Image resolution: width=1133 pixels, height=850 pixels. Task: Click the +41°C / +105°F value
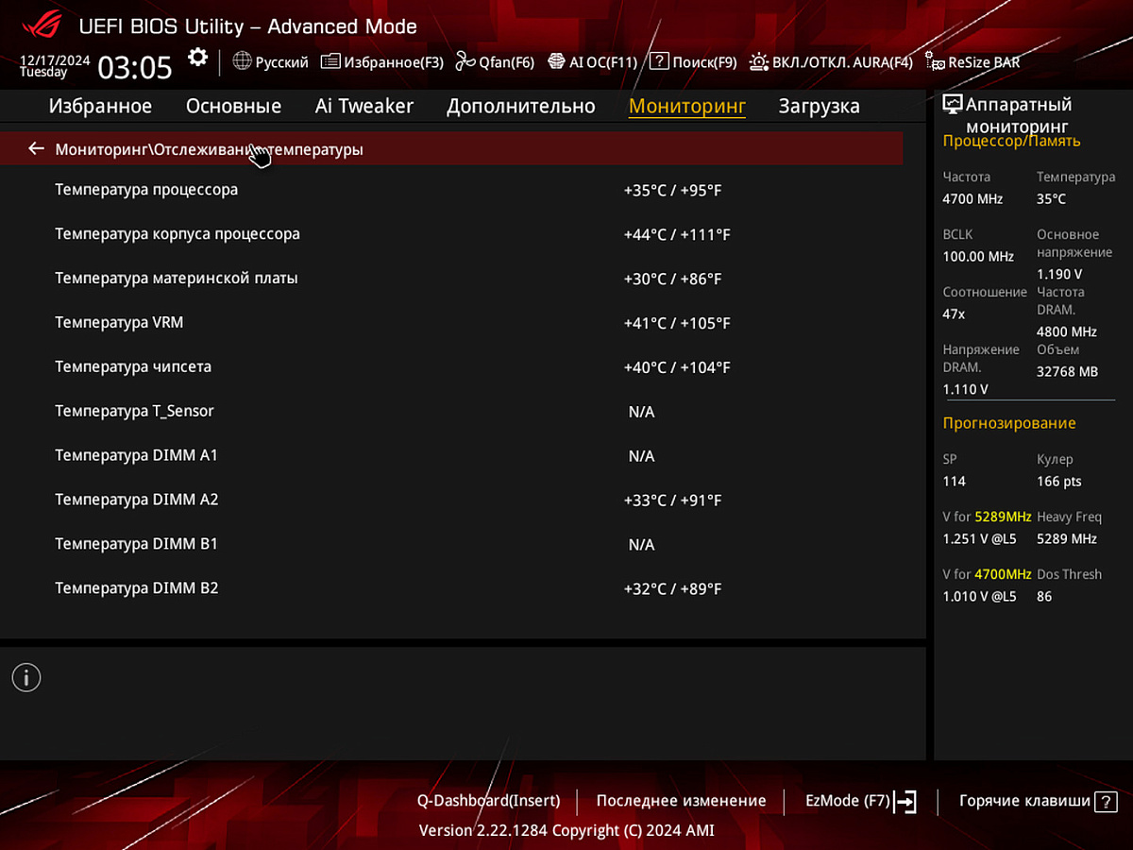point(677,324)
